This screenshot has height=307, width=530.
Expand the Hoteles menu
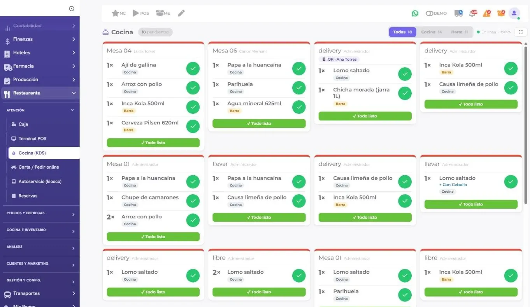click(x=40, y=53)
